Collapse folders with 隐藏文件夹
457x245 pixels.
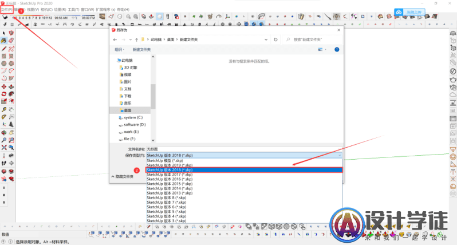pos(123,176)
